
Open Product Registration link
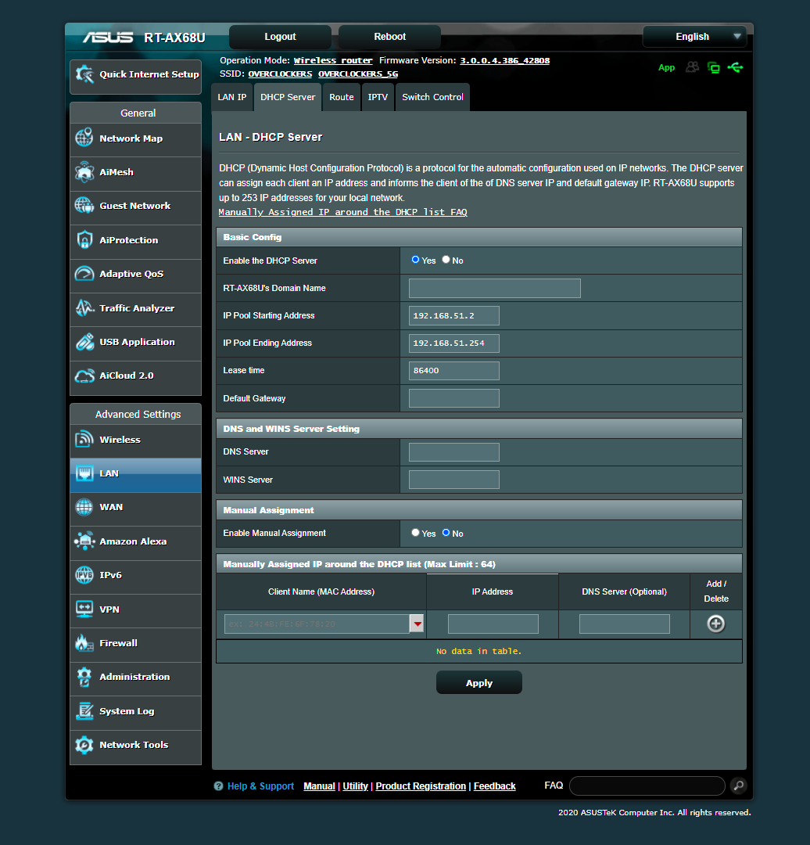tap(421, 786)
